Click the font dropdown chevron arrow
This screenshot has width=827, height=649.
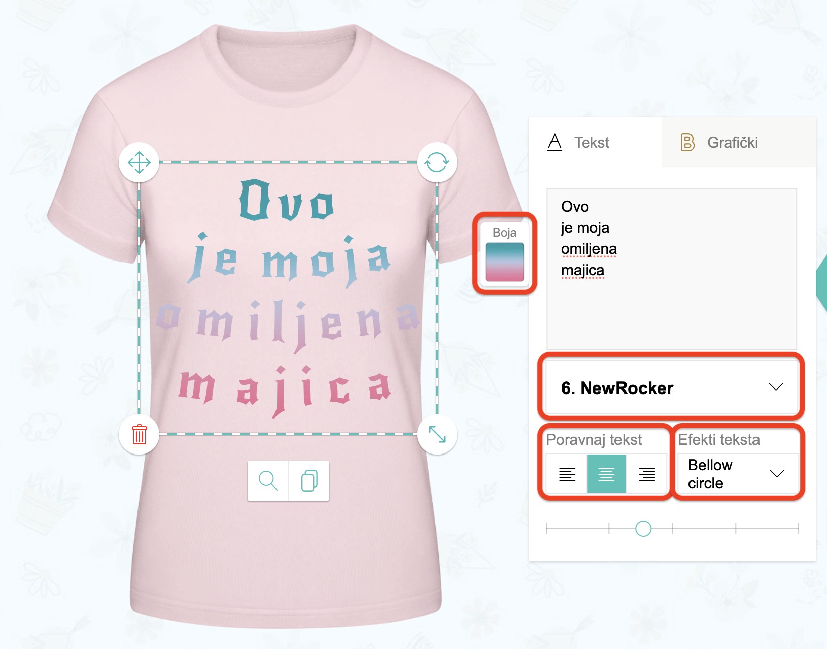[776, 387]
